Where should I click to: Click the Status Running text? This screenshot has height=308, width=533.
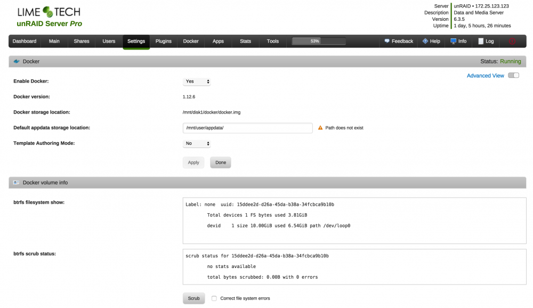[x=500, y=61]
